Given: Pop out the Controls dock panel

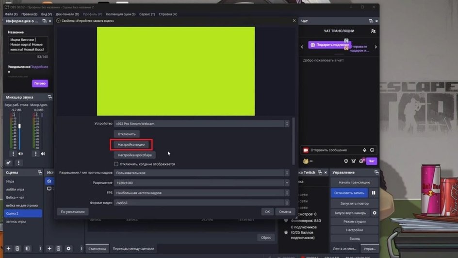Looking at the screenshot, I should 376,172.
